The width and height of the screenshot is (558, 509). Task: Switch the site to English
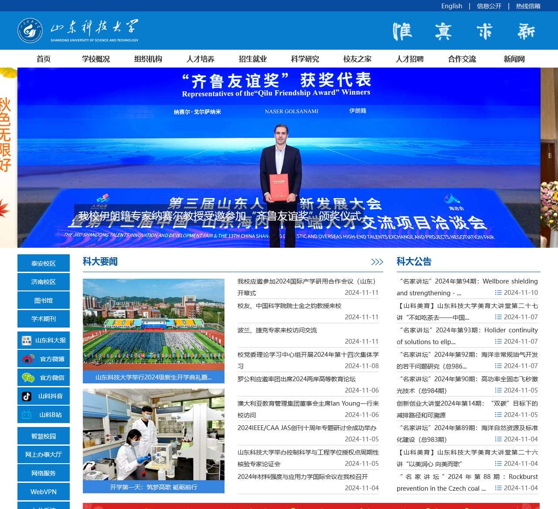click(451, 6)
